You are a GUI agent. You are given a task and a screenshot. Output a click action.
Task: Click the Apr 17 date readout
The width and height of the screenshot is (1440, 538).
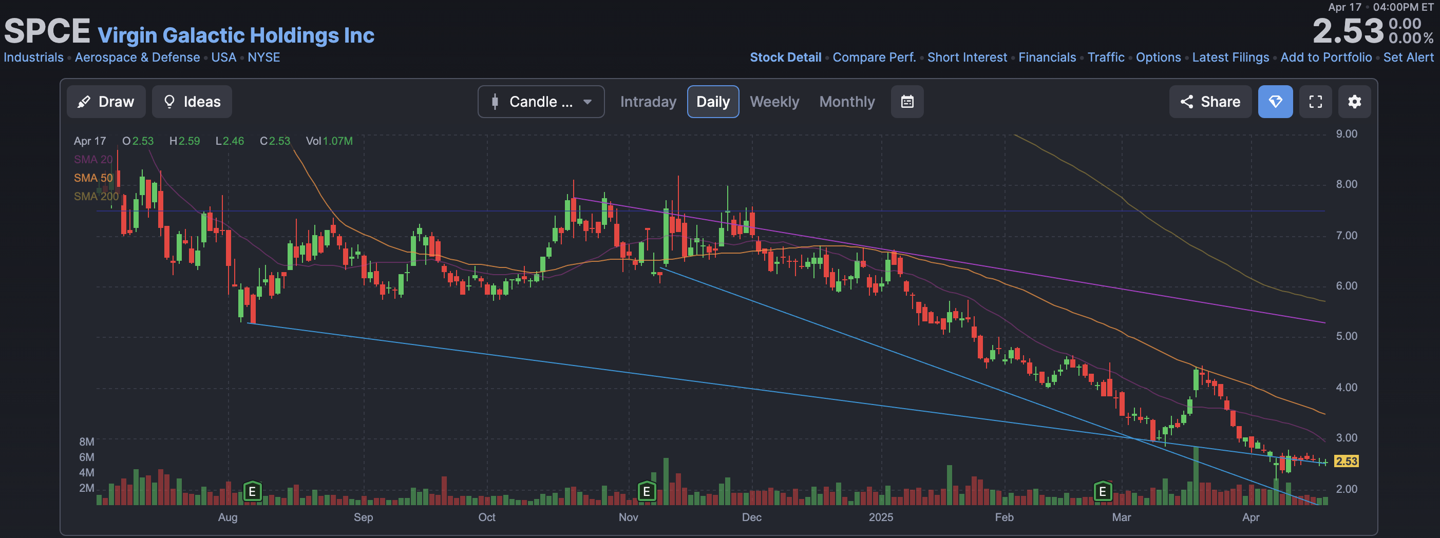point(89,141)
